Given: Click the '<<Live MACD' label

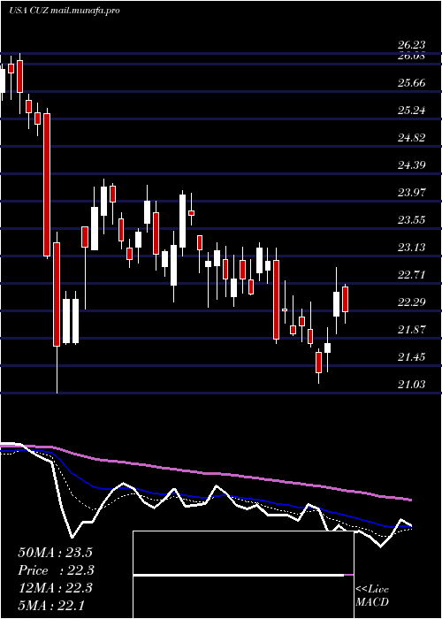Looking at the screenshot, I should [x=372, y=596].
